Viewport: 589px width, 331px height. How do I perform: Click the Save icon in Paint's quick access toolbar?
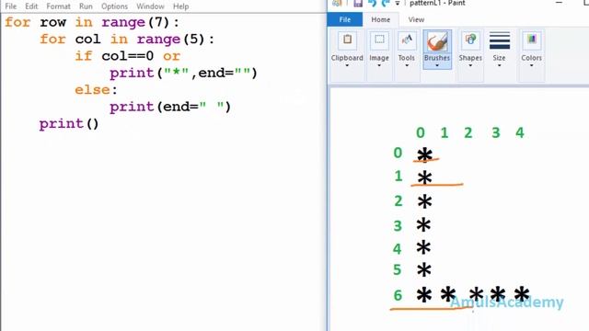coord(358,4)
